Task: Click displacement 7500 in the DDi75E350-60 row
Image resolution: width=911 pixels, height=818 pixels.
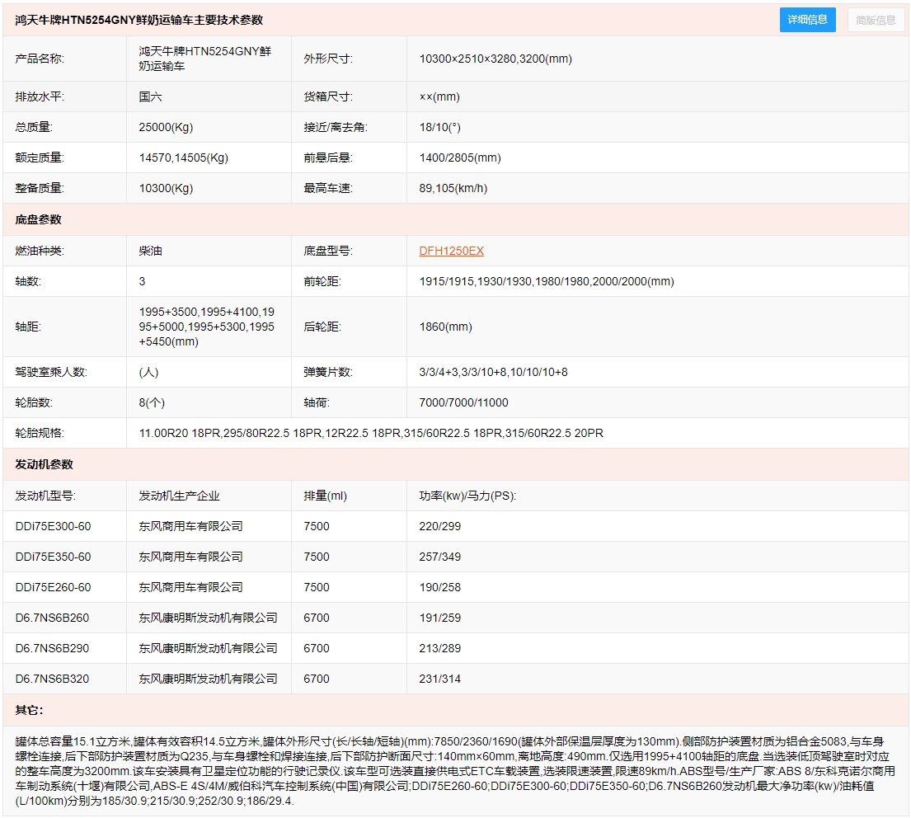Action: coord(316,557)
